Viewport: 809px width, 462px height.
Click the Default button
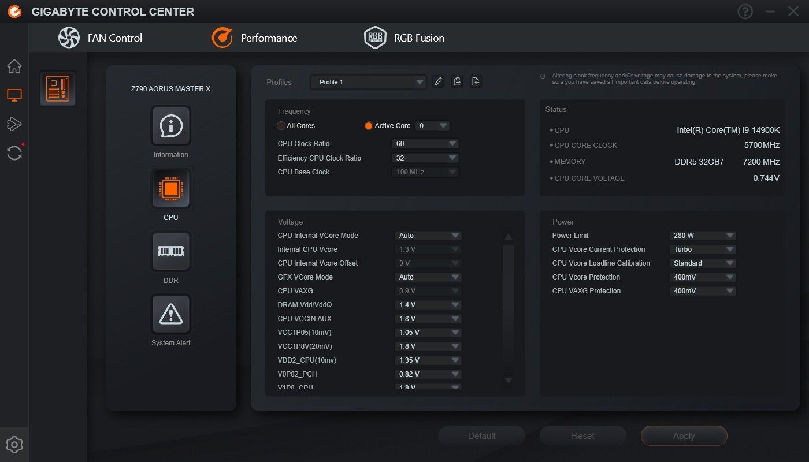coord(482,436)
